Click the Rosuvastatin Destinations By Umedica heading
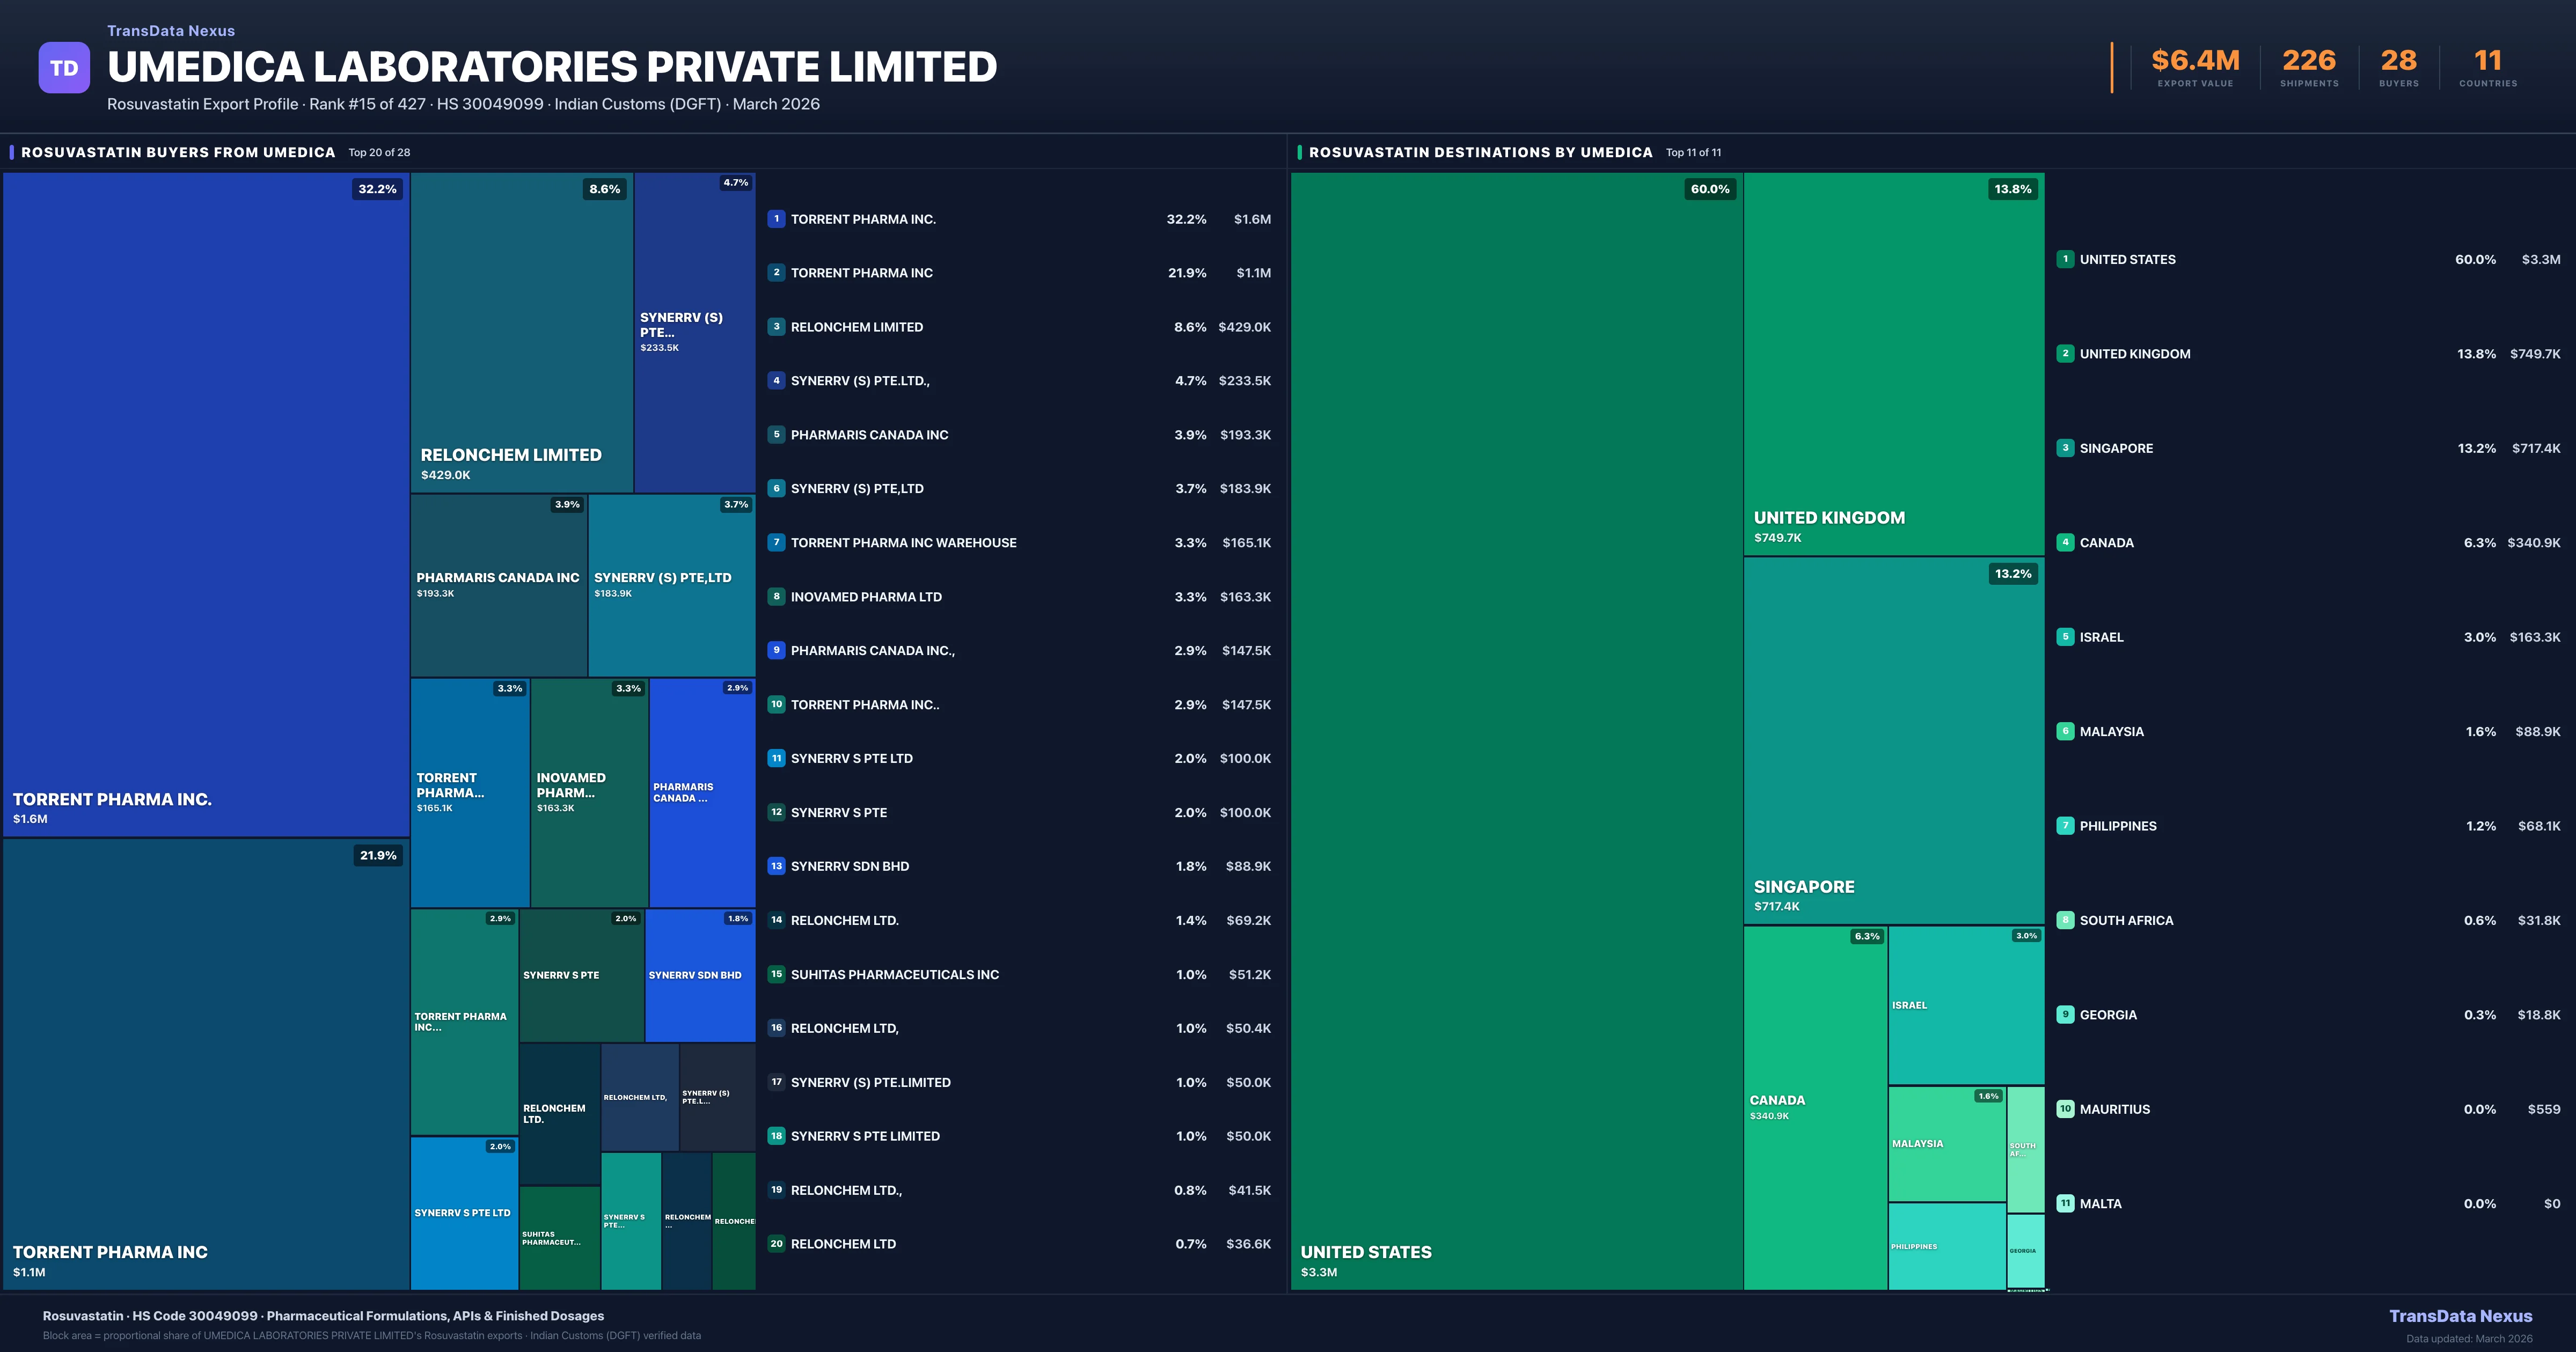The image size is (2576, 1352). (1480, 152)
